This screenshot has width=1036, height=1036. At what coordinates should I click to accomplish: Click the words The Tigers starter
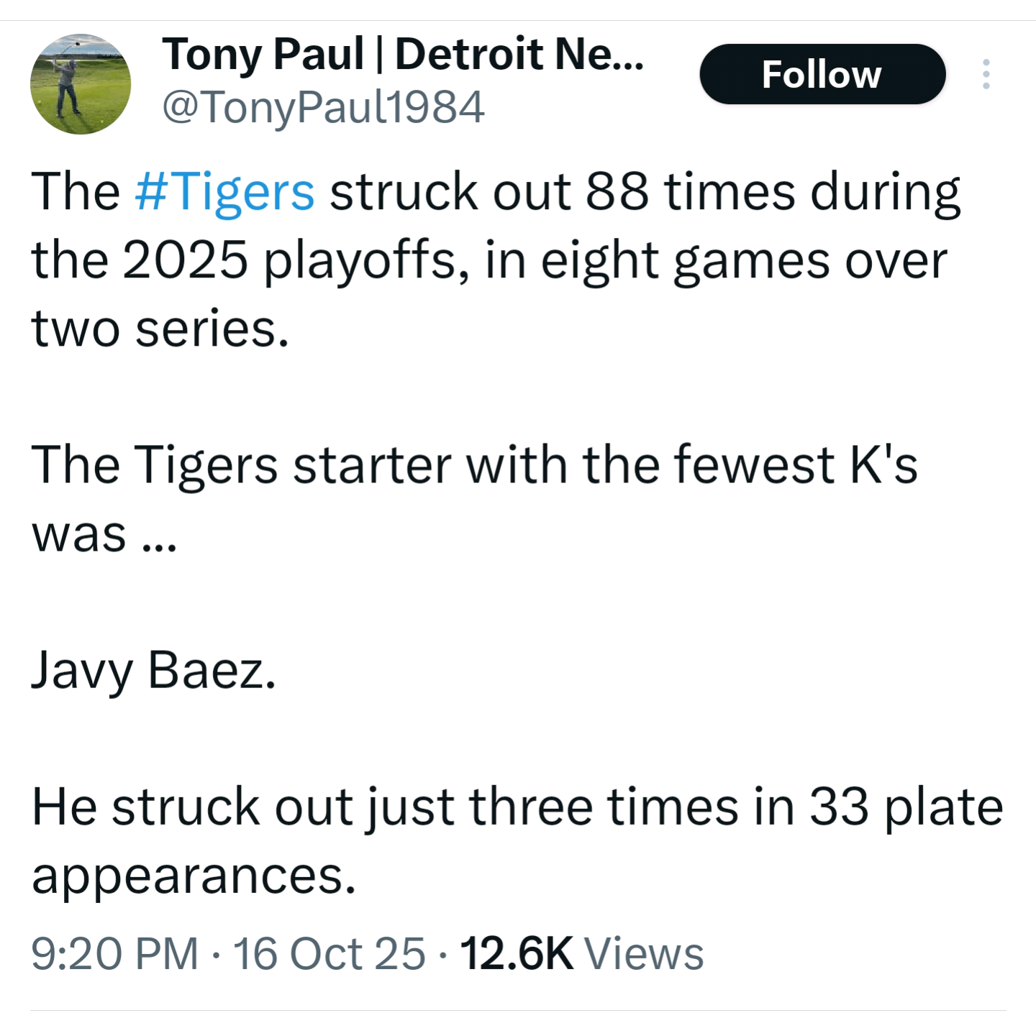pos(242,464)
